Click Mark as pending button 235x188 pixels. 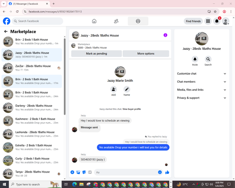96,54
